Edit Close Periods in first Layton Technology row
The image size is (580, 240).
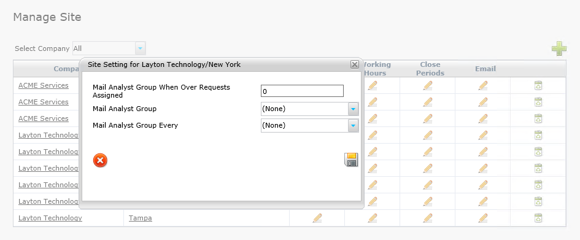pos(428,136)
